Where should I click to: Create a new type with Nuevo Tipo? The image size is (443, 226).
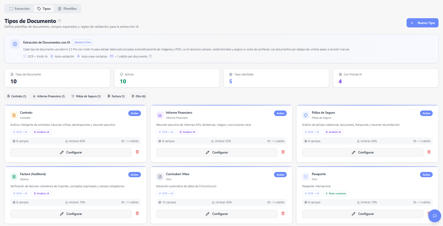pyautogui.click(x=422, y=23)
